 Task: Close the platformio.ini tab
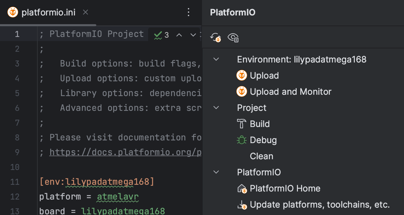click(86, 12)
